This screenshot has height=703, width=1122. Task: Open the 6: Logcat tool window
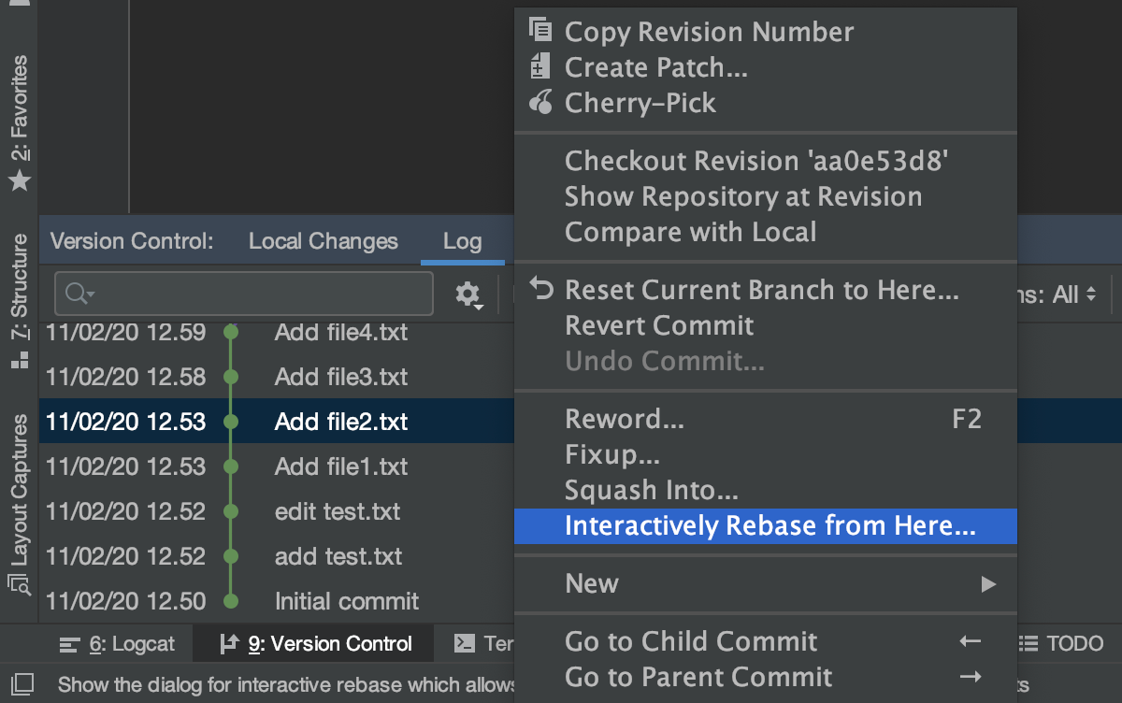pos(117,643)
